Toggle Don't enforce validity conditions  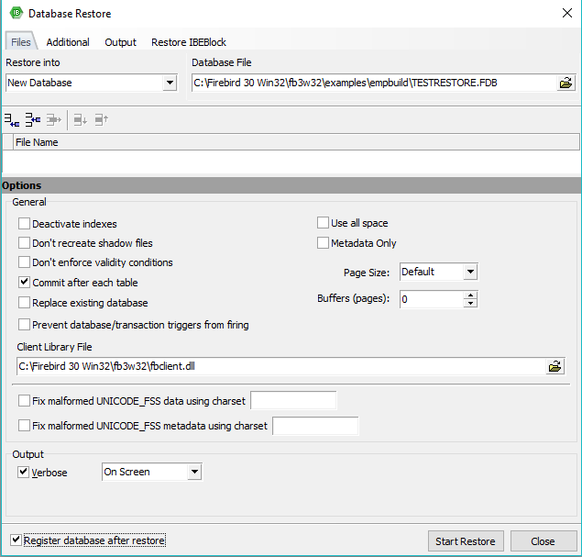(24, 262)
